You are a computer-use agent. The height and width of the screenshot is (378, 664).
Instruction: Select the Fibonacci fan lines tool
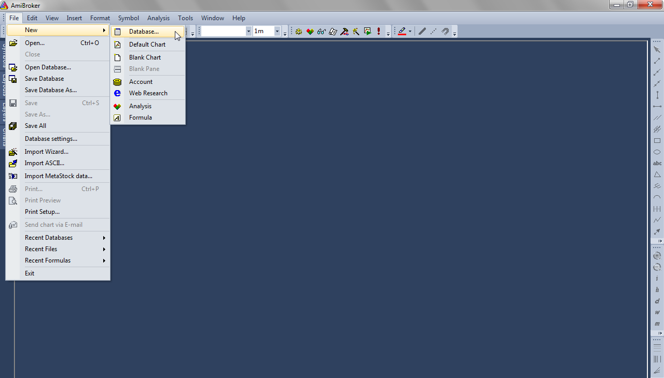pyautogui.click(x=657, y=370)
